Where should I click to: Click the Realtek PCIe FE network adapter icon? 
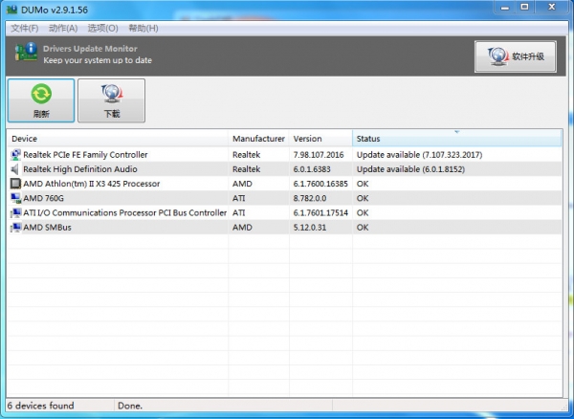pyautogui.click(x=15, y=155)
